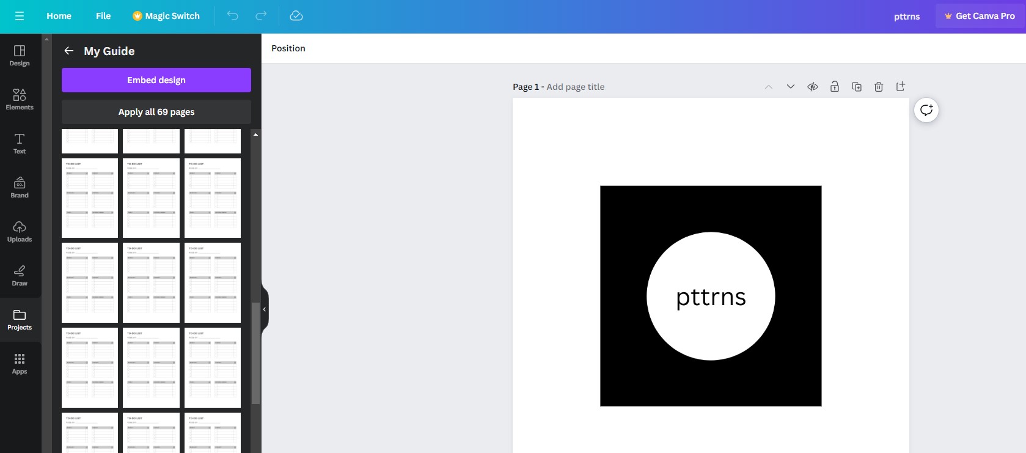Open the File menu
Screen dimensions: 1026x453
pyautogui.click(x=103, y=16)
